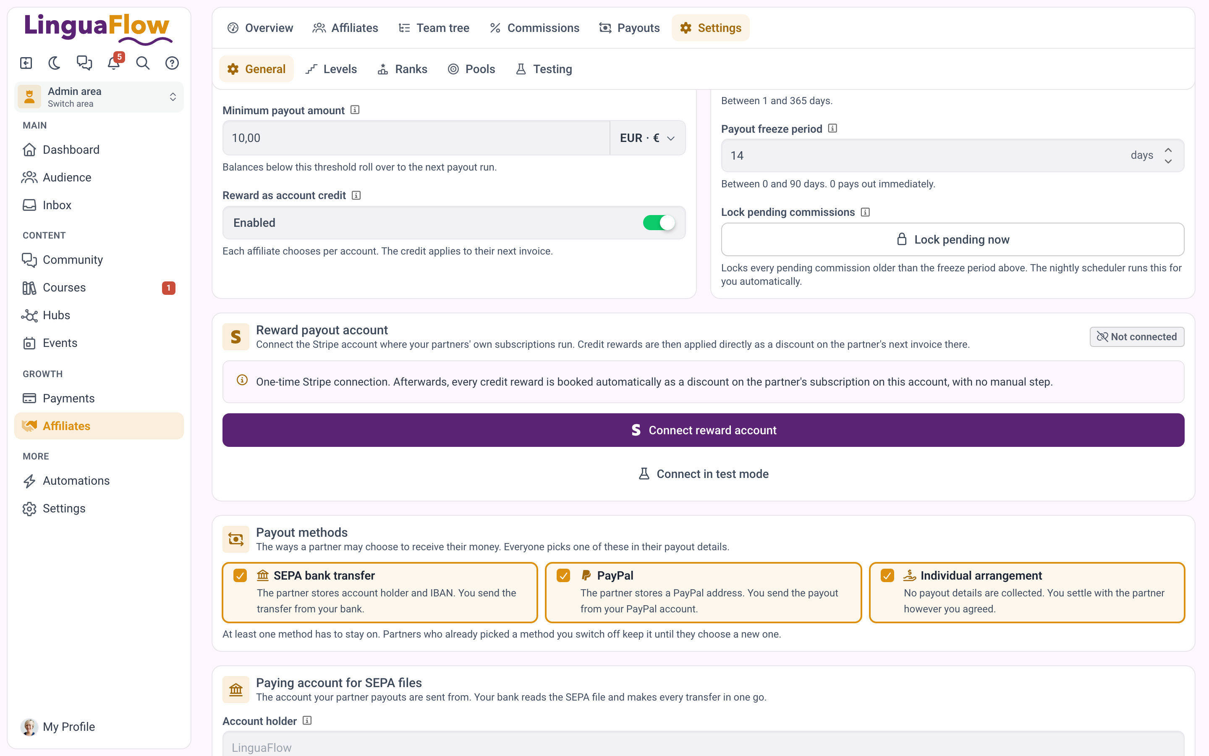Click Connect in test mode
This screenshot has width=1209, height=756.
(x=703, y=473)
